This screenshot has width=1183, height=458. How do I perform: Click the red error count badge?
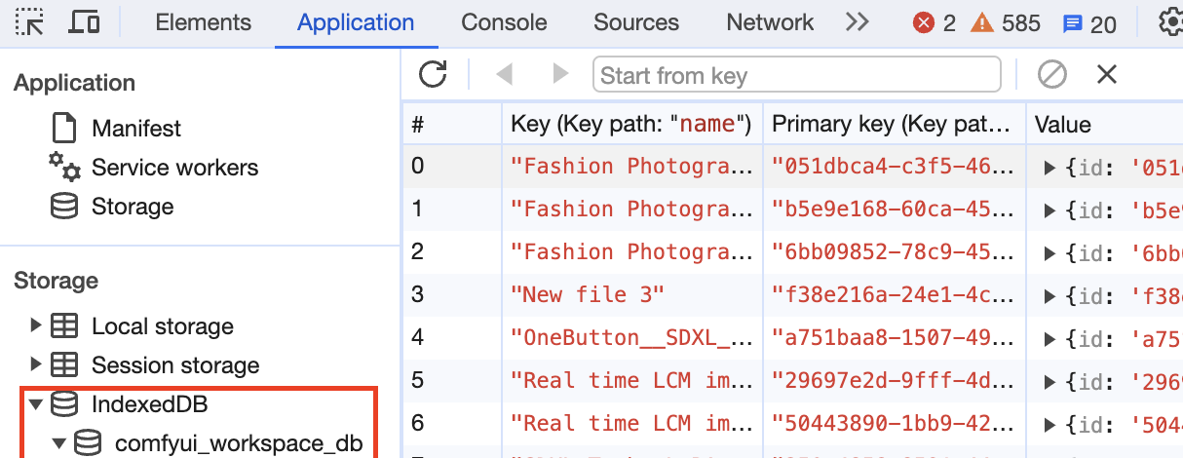coord(934,23)
